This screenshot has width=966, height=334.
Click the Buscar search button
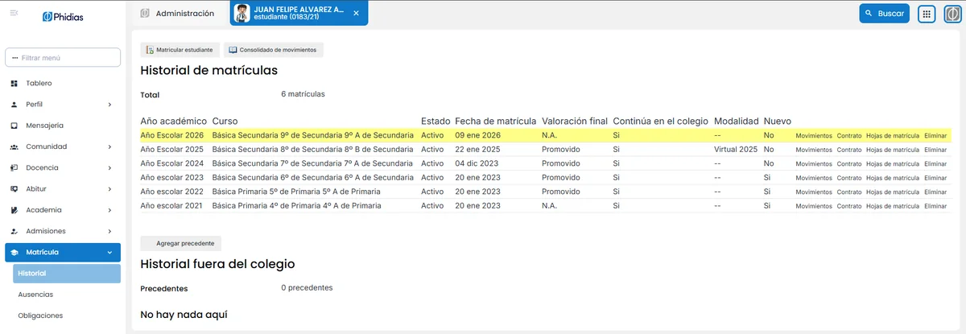click(x=884, y=14)
